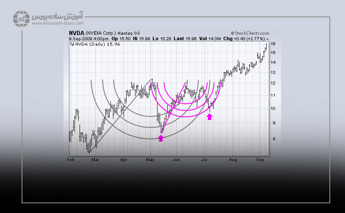The height and width of the screenshot is (213, 345).
Task: Select the bold NVDA ticker symbol
Action: click(x=77, y=33)
